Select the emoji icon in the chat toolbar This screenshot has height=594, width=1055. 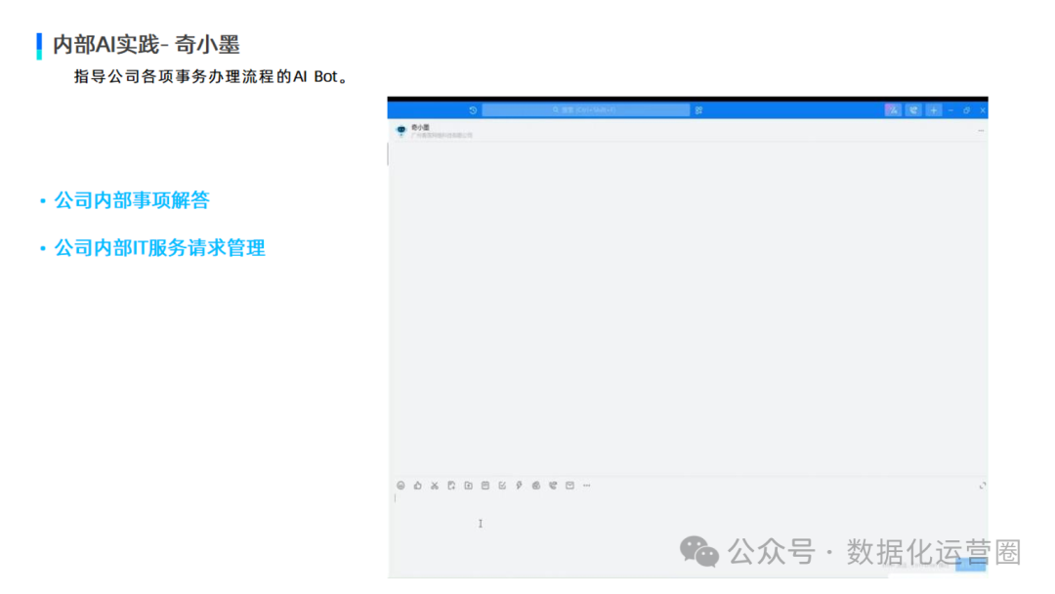[x=401, y=486]
